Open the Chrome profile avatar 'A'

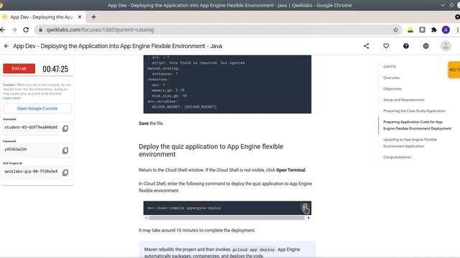(446, 30)
